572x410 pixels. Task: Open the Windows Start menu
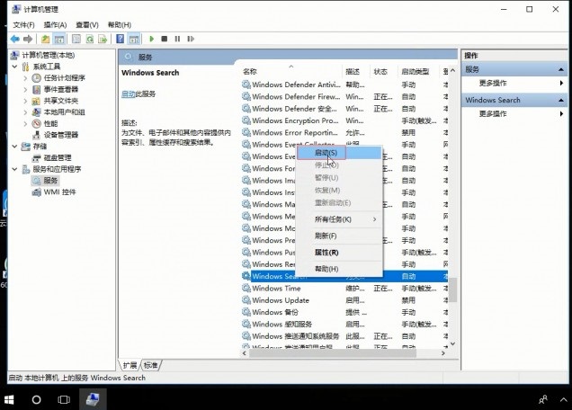pos(9,399)
